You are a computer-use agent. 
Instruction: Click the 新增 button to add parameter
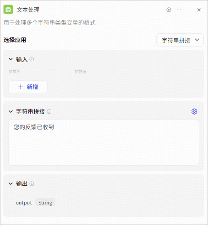point(28,87)
